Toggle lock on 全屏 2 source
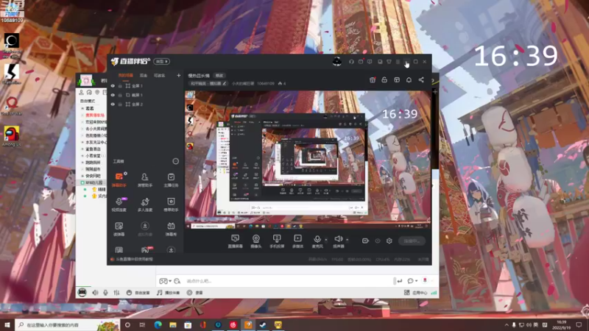The height and width of the screenshot is (331, 589). point(120,104)
